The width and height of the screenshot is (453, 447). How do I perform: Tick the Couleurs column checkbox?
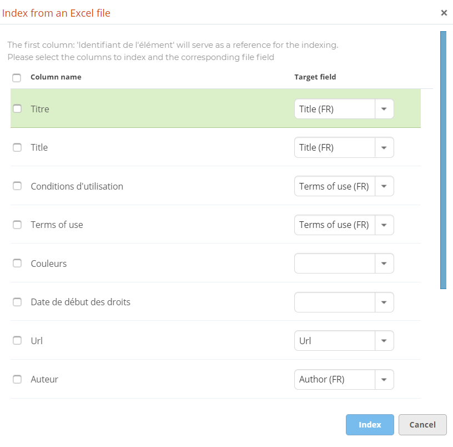tap(17, 264)
